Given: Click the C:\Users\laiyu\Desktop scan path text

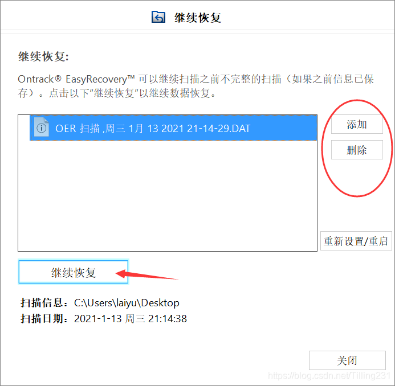Looking at the screenshot, I should (127, 303).
